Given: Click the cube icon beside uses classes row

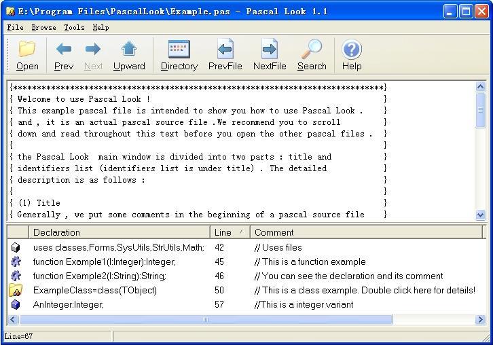Looking at the screenshot, I should click(x=16, y=248).
